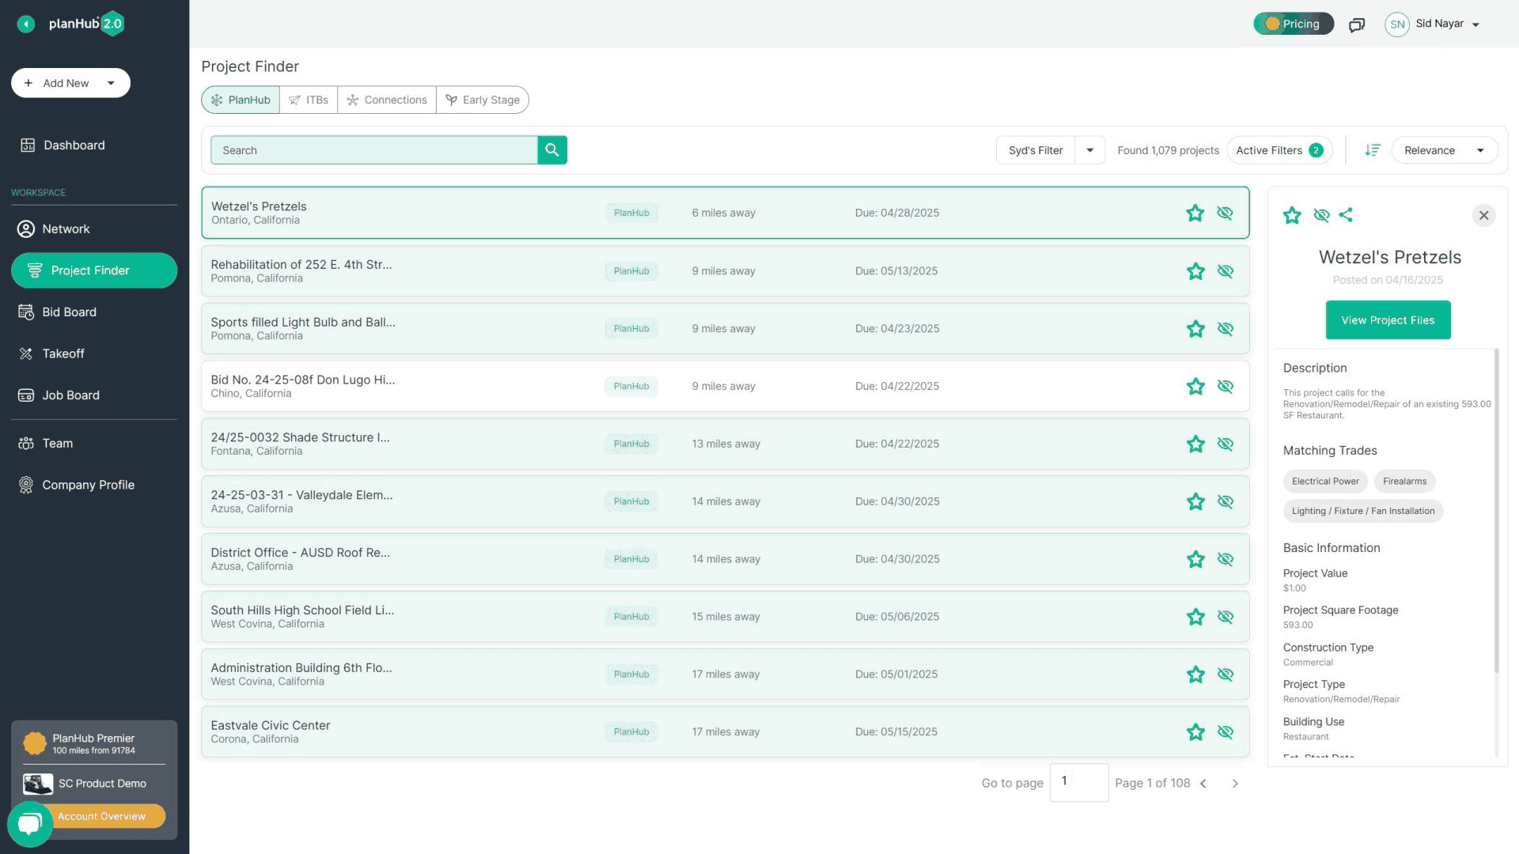The image size is (1519, 854).
Task: Star the Bid No. 24-25-08f Don Lugo project
Action: point(1195,387)
